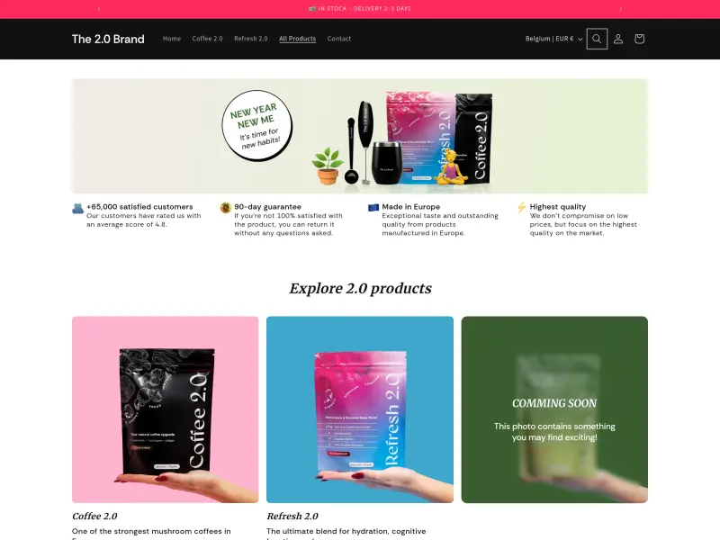Click the 90-day guarantee badge icon
The height and width of the screenshot is (540, 720).
click(x=226, y=208)
